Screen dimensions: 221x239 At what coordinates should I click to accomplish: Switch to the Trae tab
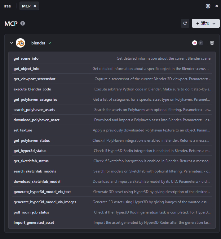pyautogui.click(x=7, y=6)
